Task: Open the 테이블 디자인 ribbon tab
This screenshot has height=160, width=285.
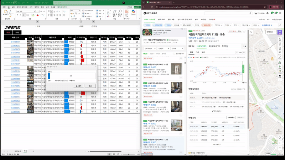Action: coord(62,7)
